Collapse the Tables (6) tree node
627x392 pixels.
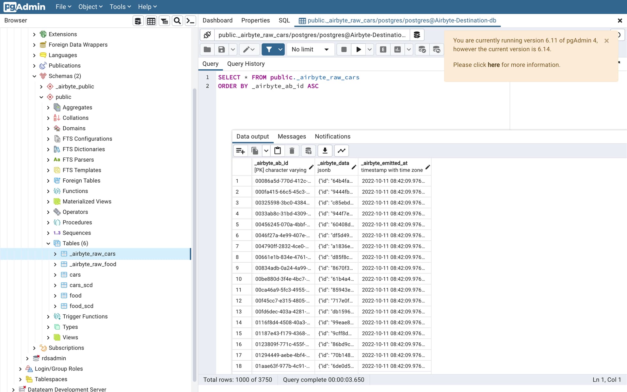(48, 243)
